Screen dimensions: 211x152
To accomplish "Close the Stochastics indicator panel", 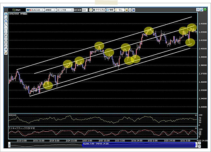I will point(196,128).
